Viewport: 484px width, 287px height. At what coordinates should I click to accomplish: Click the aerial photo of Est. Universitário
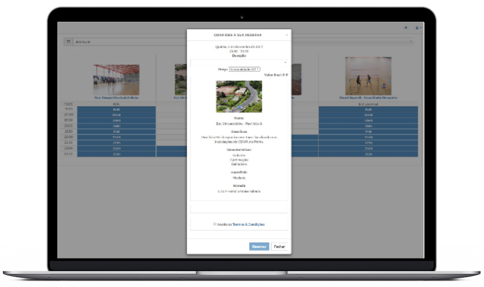239,96
